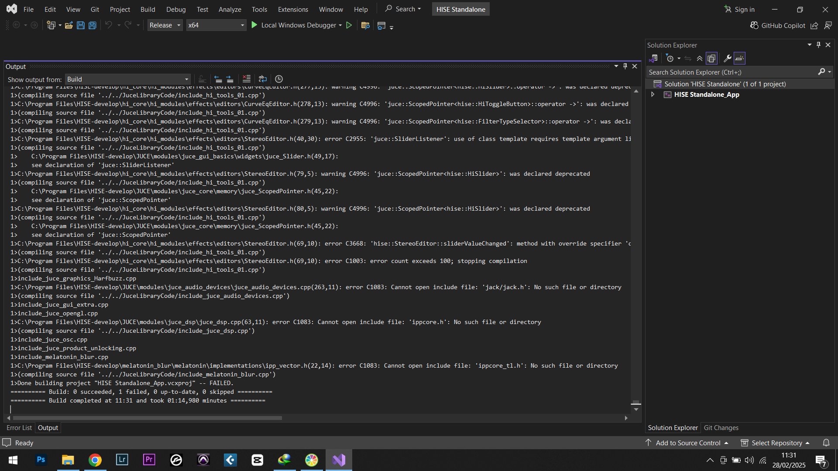Click Output horizontal scrollbar thumb
Viewport: 838px width, 471px height.
tap(147, 418)
